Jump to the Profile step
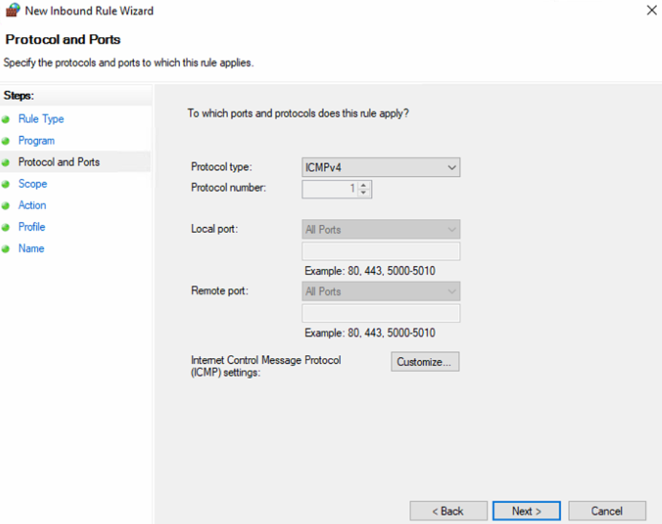Viewport: 662px width, 524px height. (x=31, y=227)
